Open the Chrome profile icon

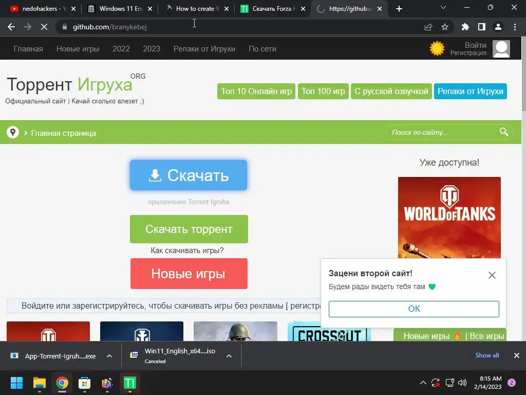click(498, 27)
